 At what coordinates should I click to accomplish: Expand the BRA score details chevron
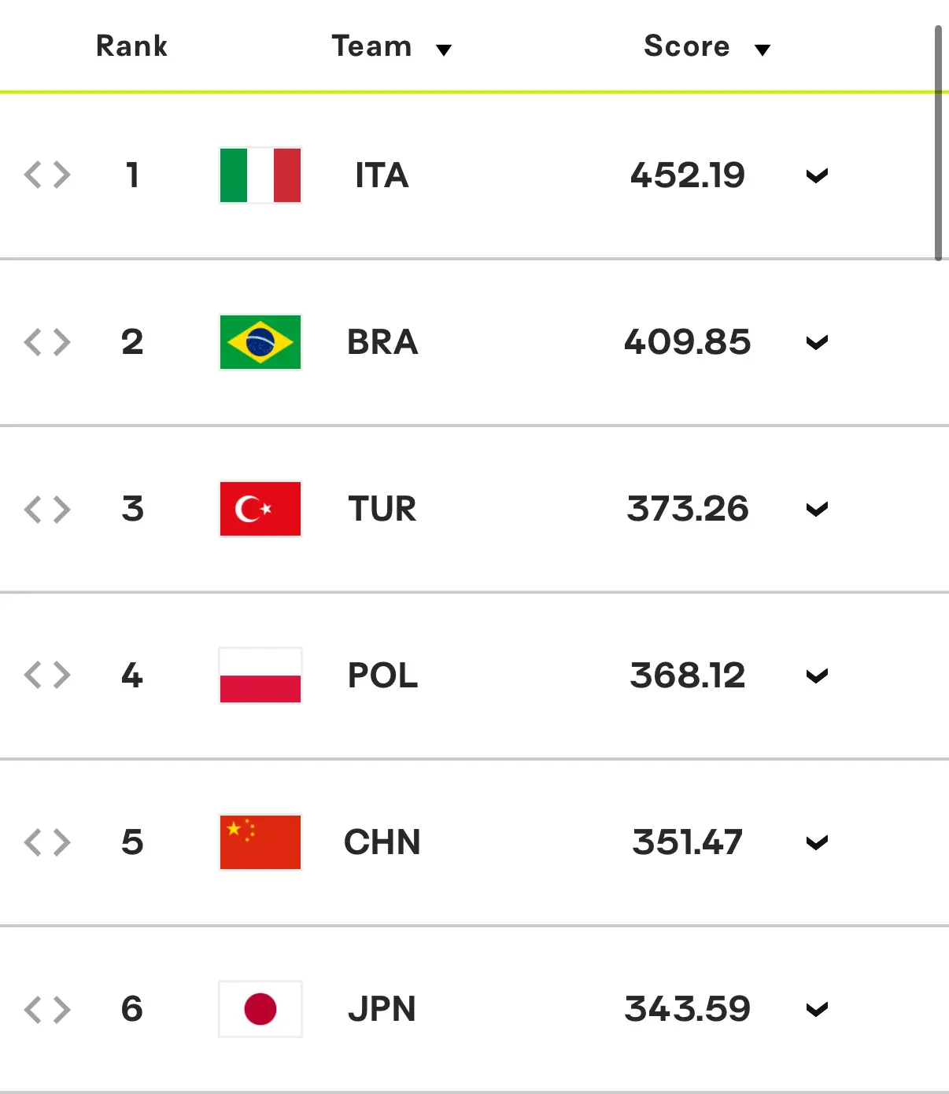coord(817,343)
